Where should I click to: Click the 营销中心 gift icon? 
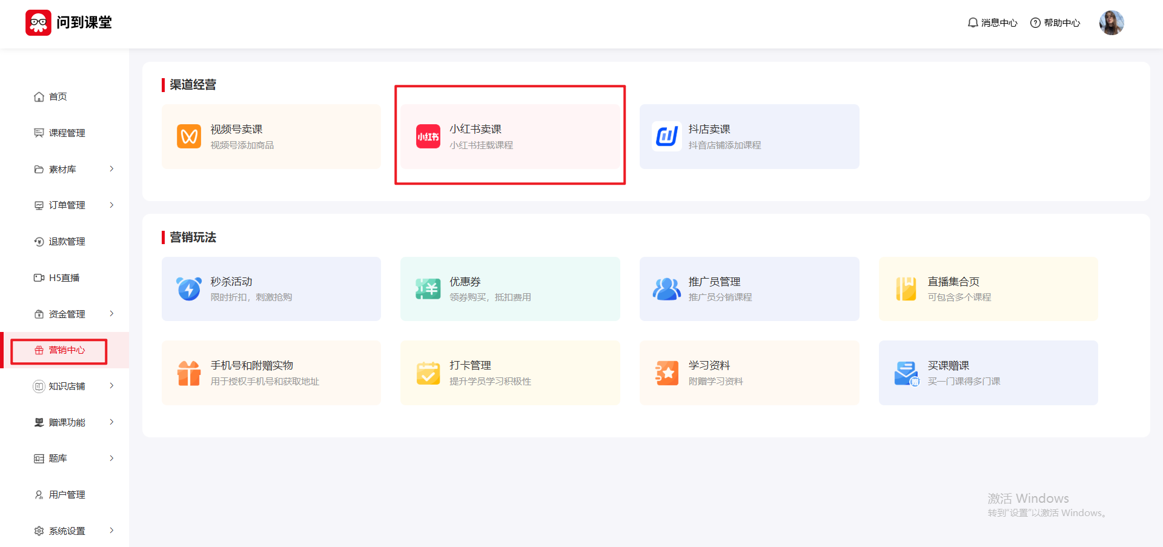click(x=39, y=350)
